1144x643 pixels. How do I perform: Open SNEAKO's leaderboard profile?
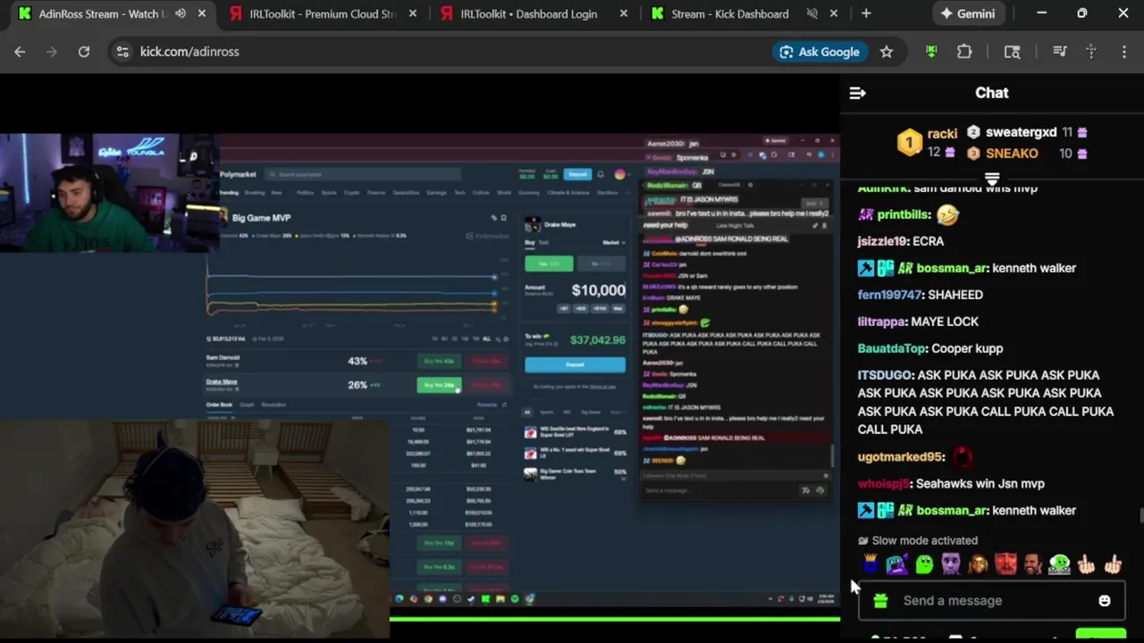pyautogui.click(x=1012, y=154)
